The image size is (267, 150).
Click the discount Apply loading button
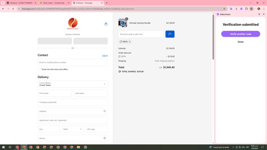point(170,34)
